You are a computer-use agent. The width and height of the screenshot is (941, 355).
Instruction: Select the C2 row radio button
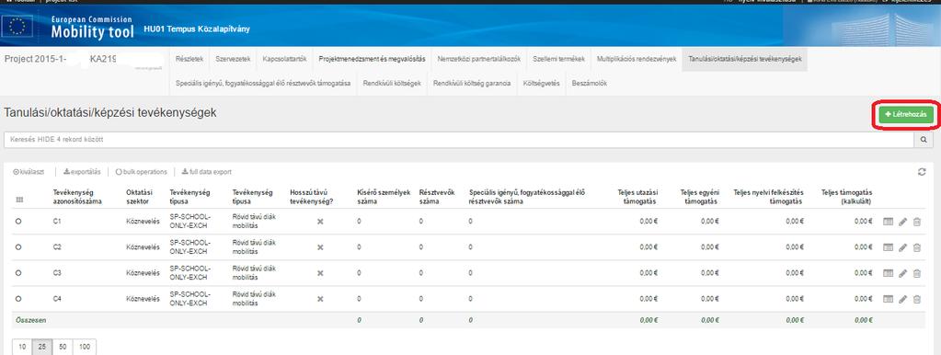click(18, 247)
